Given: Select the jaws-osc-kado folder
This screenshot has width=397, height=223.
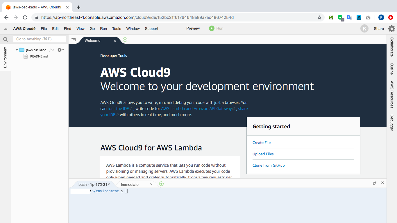Looking at the screenshot, I should pyautogui.click(x=36, y=50).
